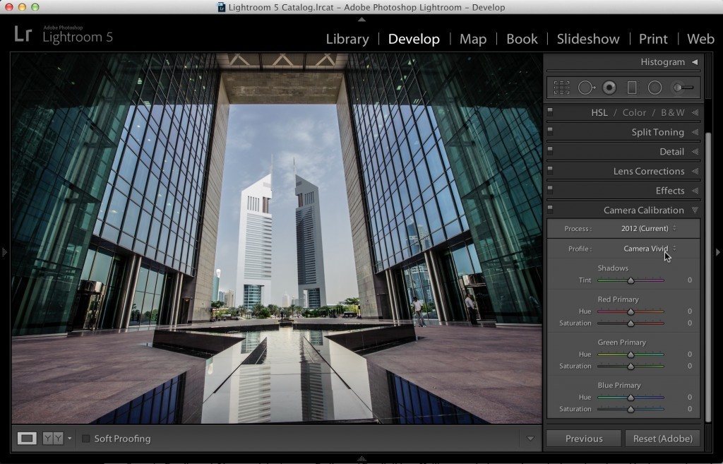Switch to Loupe view mode icon
Screen dimensions: 723x464
27,438
